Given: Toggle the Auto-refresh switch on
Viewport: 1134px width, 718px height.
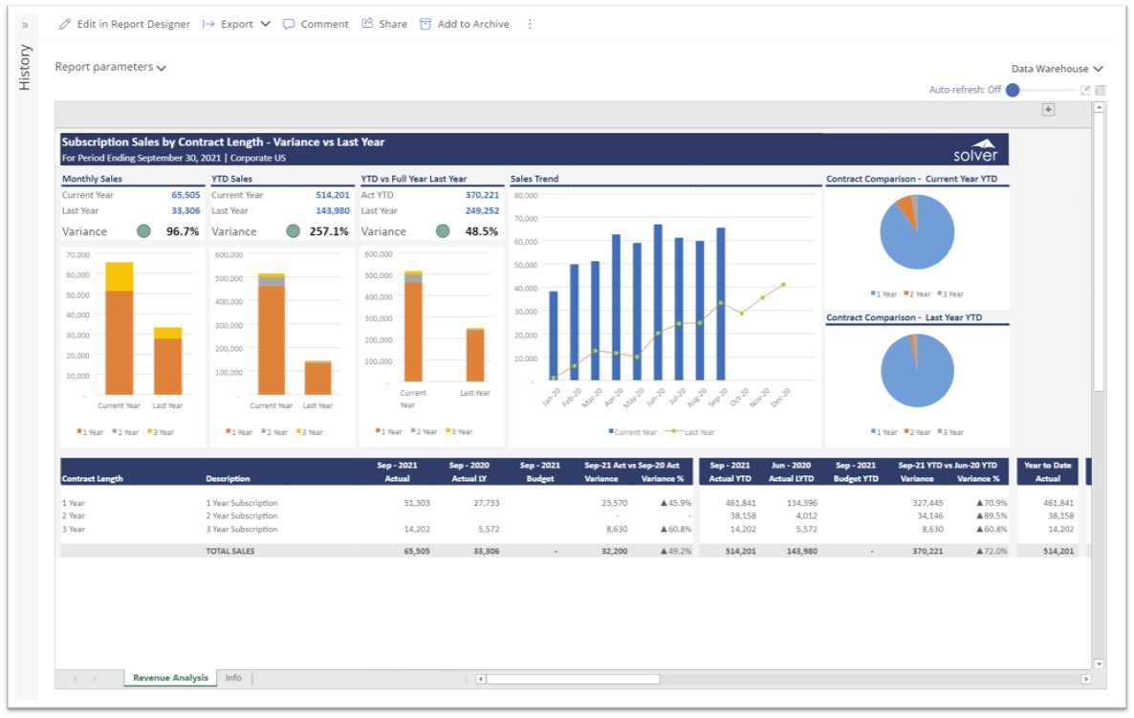Looking at the screenshot, I should (1014, 90).
